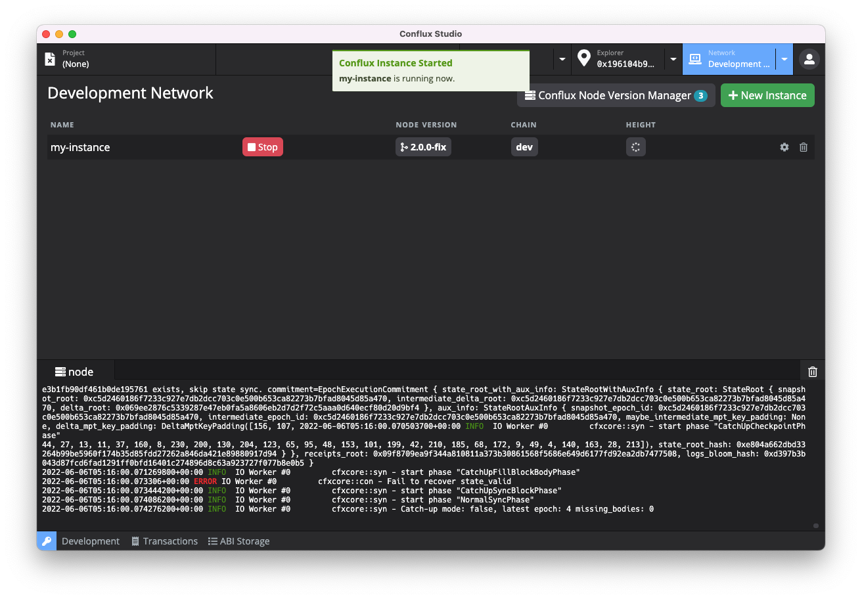Screen dimensions: 862x599
Task: Click the my-instance name cell
Action: [x=80, y=147]
